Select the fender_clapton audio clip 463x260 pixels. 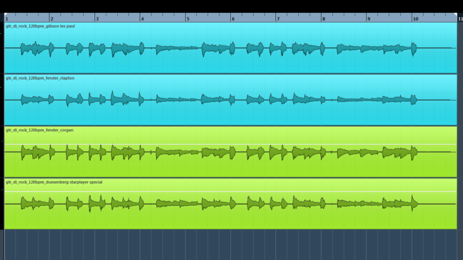pyautogui.click(x=231, y=100)
